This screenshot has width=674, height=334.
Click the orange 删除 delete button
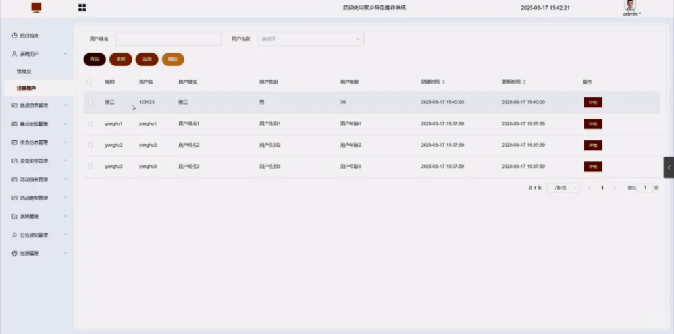click(x=173, y=59)
